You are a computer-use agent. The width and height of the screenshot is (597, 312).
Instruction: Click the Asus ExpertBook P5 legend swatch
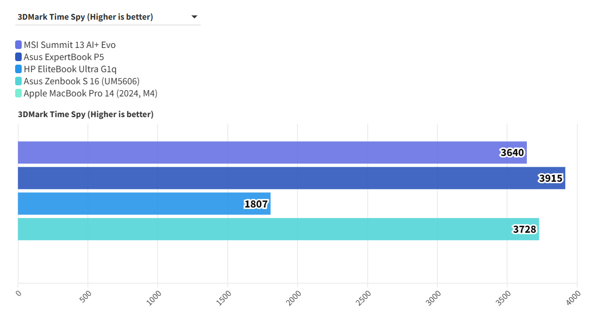[x=19, y=57]
